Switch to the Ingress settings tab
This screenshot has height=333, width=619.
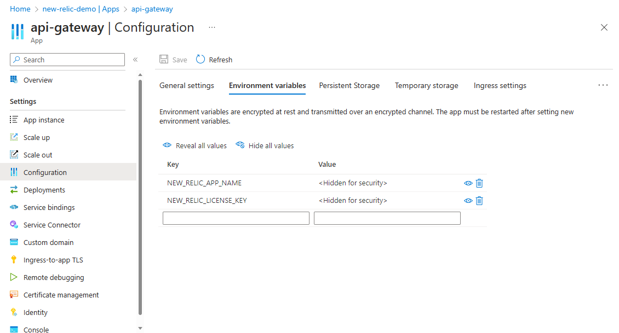[500, 85]
